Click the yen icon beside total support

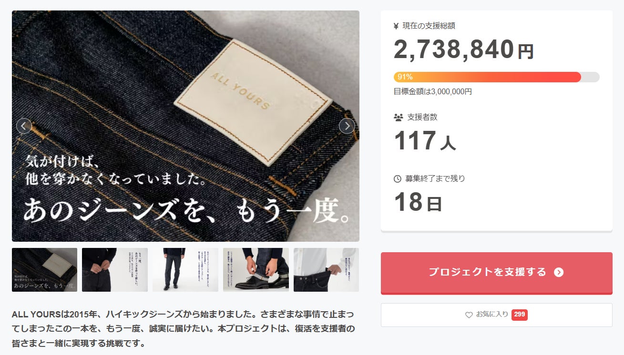click(396, 26)
